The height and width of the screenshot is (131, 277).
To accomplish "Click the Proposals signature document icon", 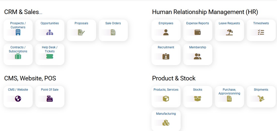I will click(81, 32).
